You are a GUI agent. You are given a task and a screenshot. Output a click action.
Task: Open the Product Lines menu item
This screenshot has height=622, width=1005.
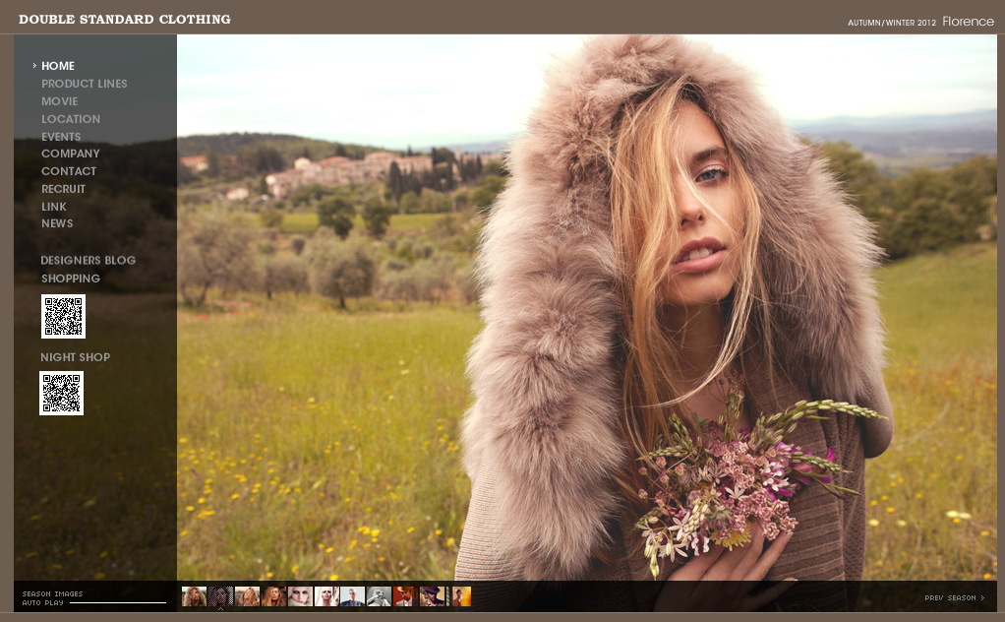(84, 84)
